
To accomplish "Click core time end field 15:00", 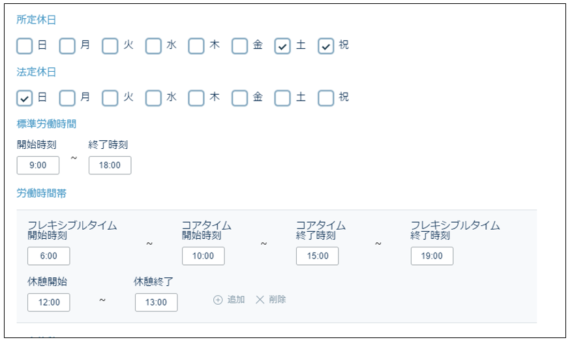I will pyautogui.click(x=318, y=256).
